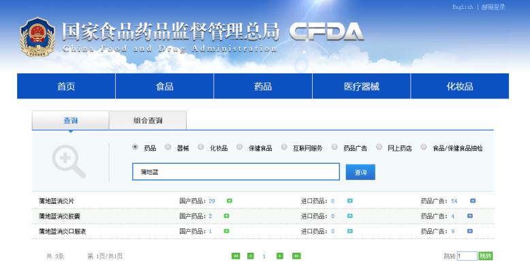Expand 药品广告 results for 蒲地蓝消炎口服液
This screenshot has height=265, width=530.
coord(470,231)
